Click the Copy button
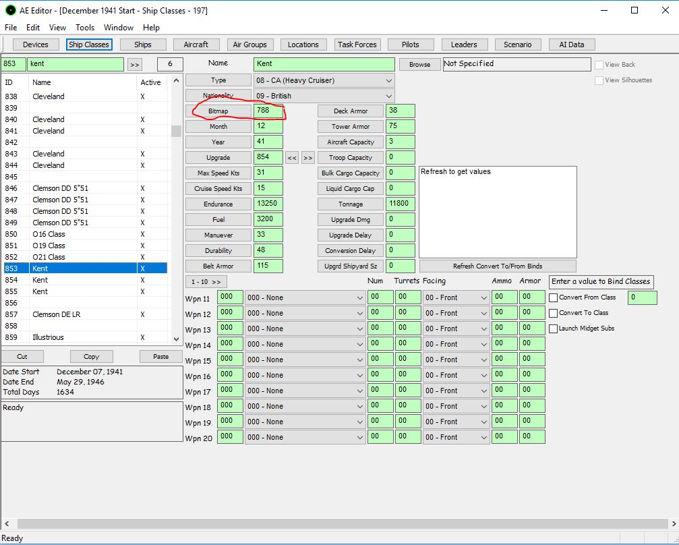 tap(92, 357)
